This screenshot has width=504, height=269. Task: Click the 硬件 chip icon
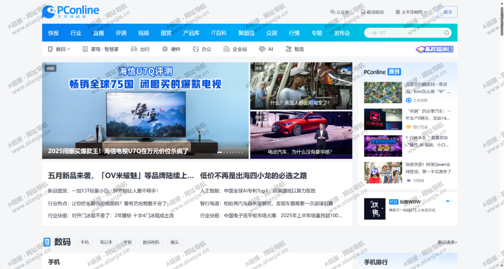165,49
